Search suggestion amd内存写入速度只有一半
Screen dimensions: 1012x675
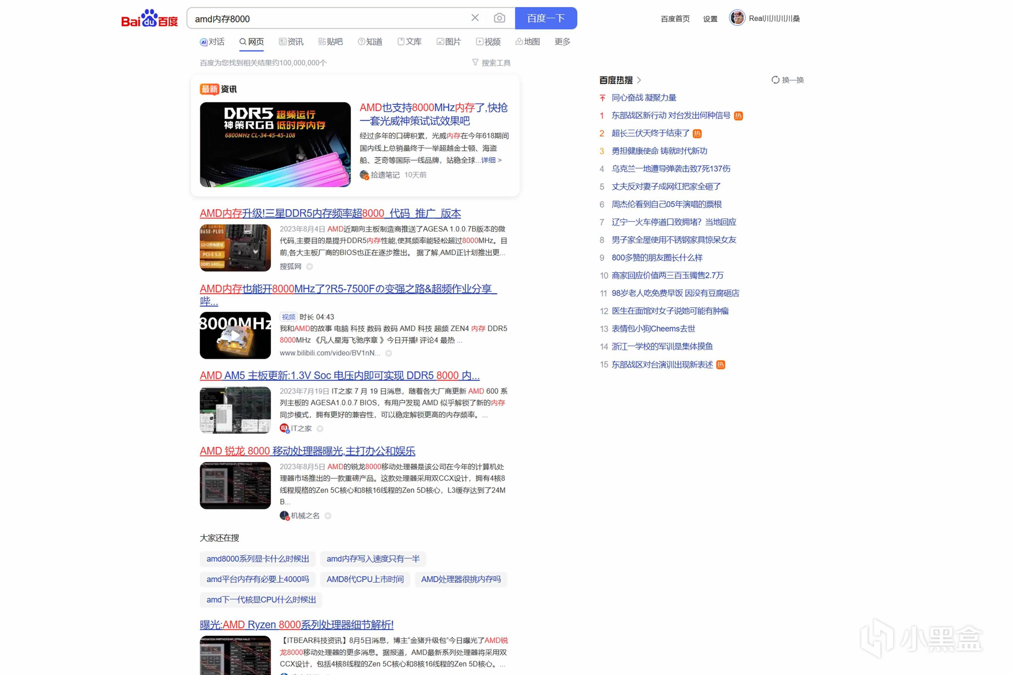(x=373, y=559)
